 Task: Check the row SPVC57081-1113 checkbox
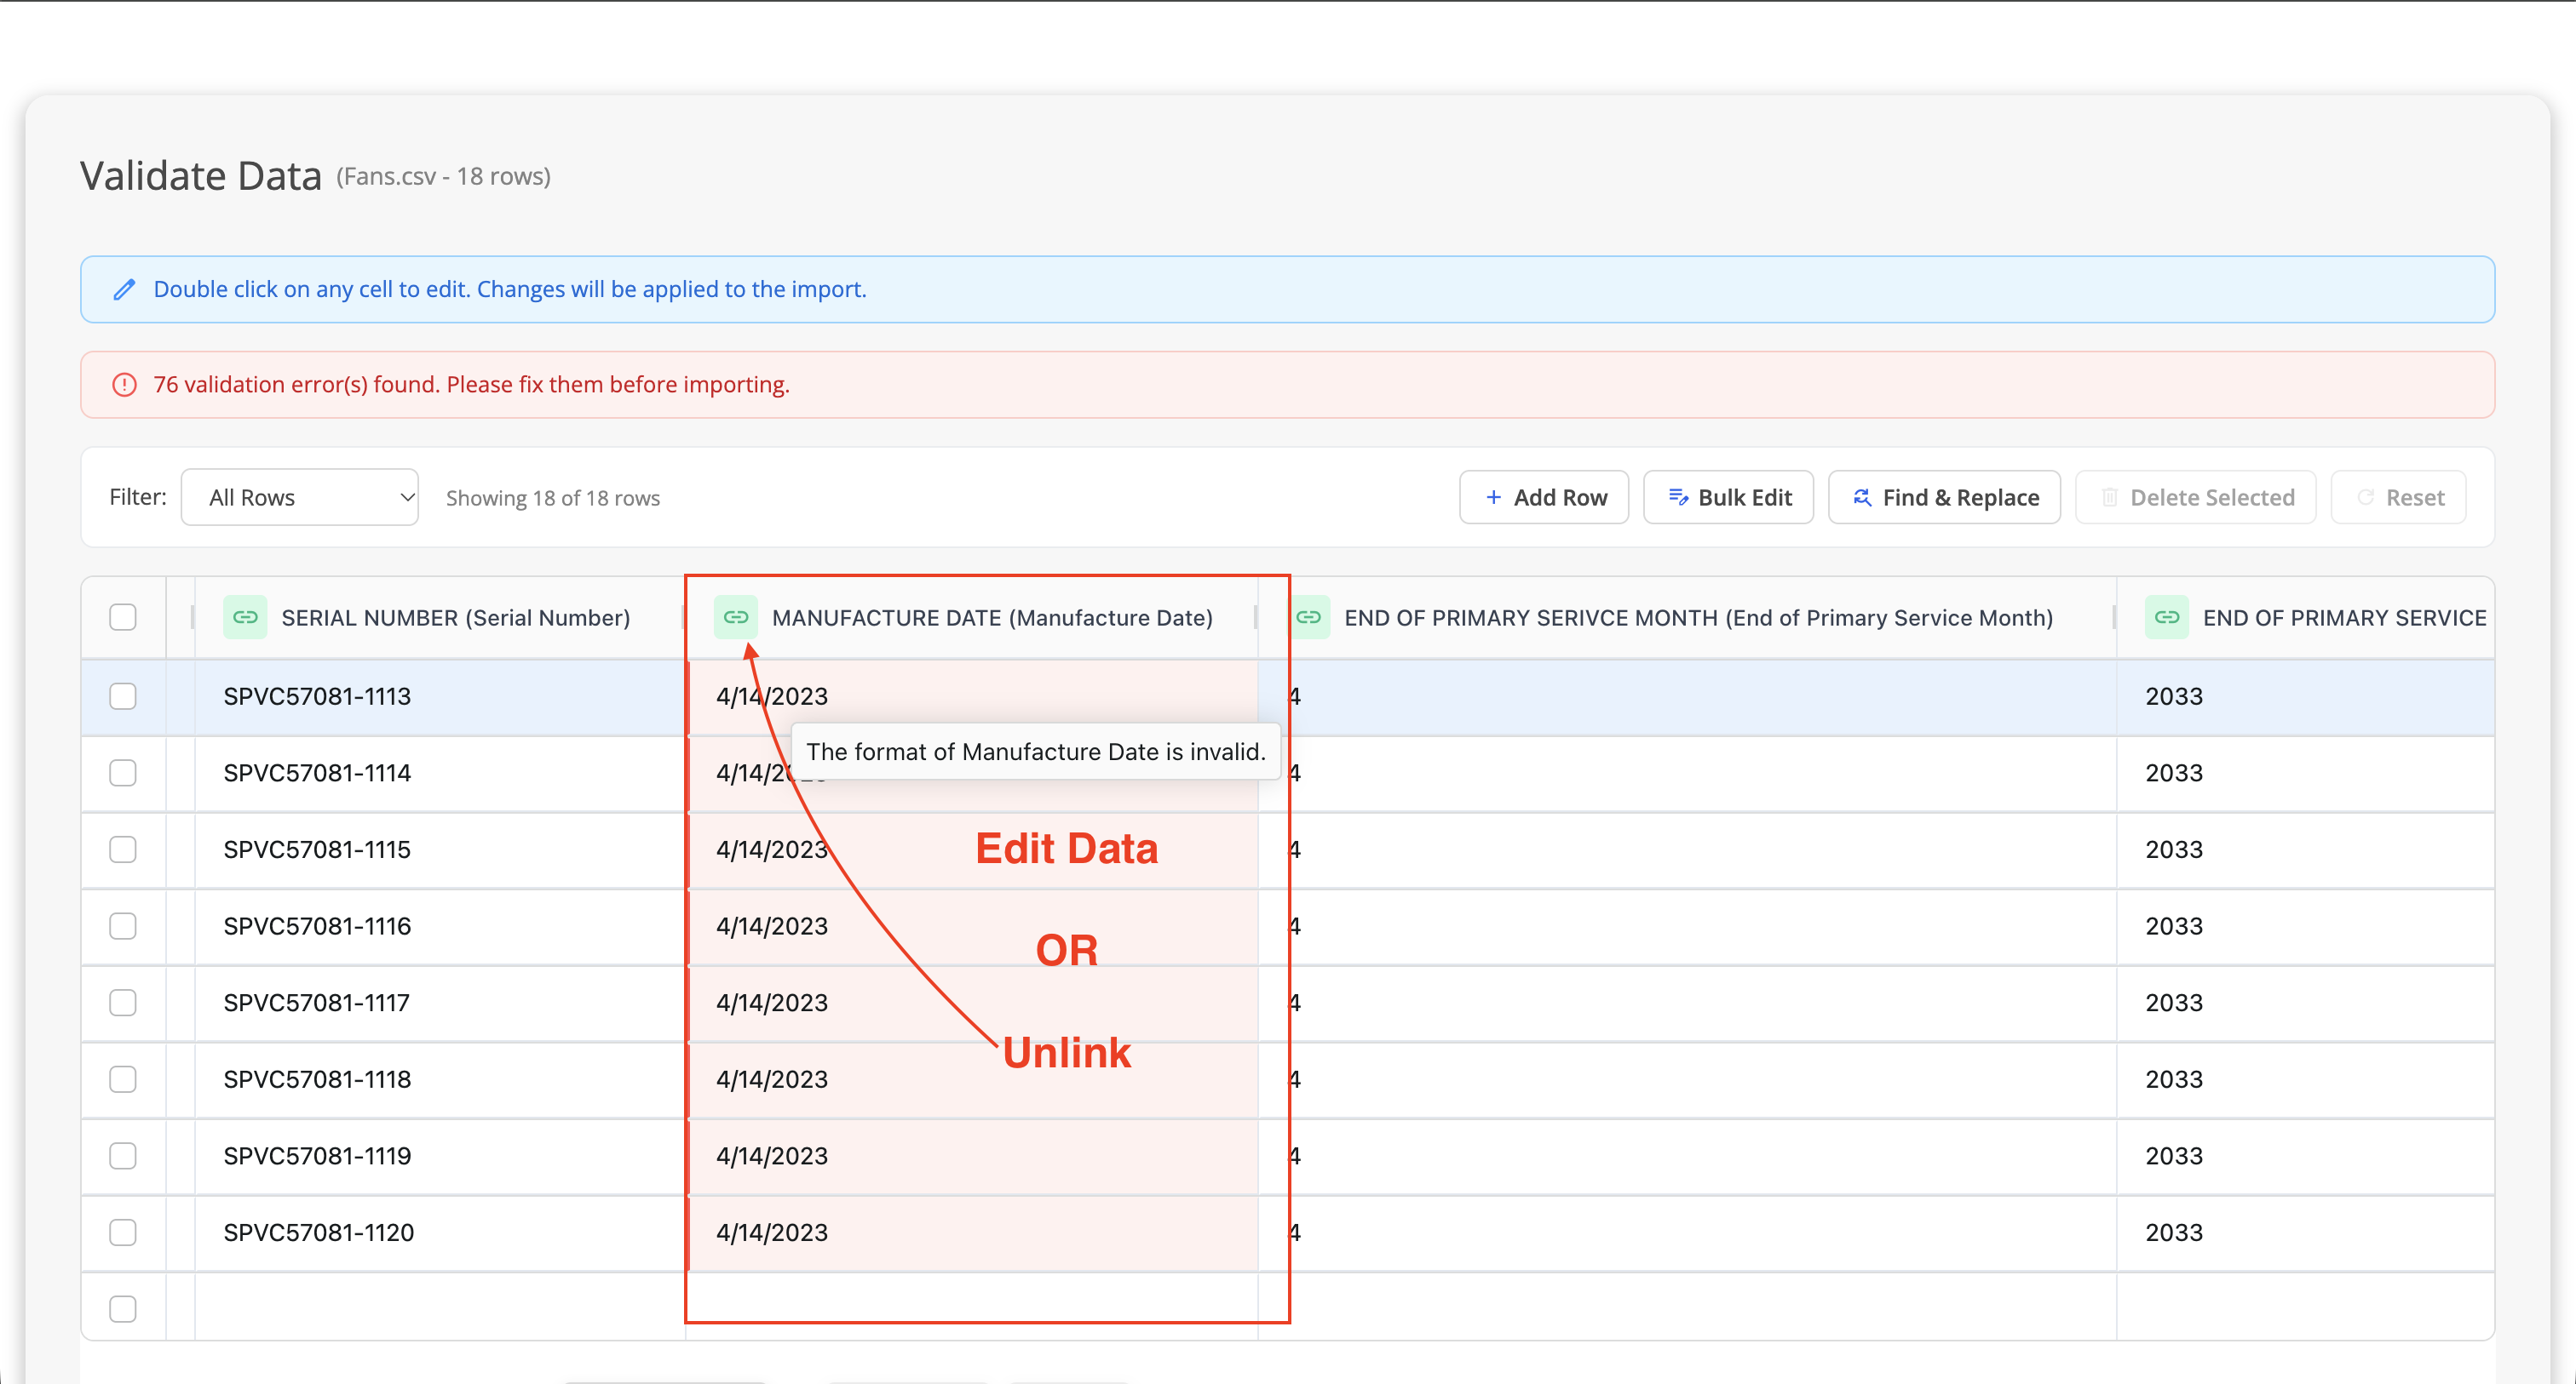[x=123, y=696]
